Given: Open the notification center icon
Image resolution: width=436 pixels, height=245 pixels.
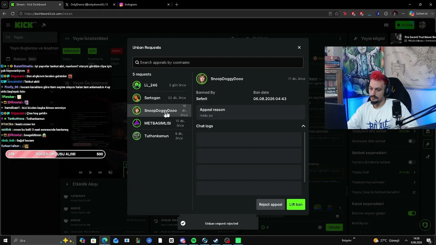Looking at the screenshot, I should point(429,241).
